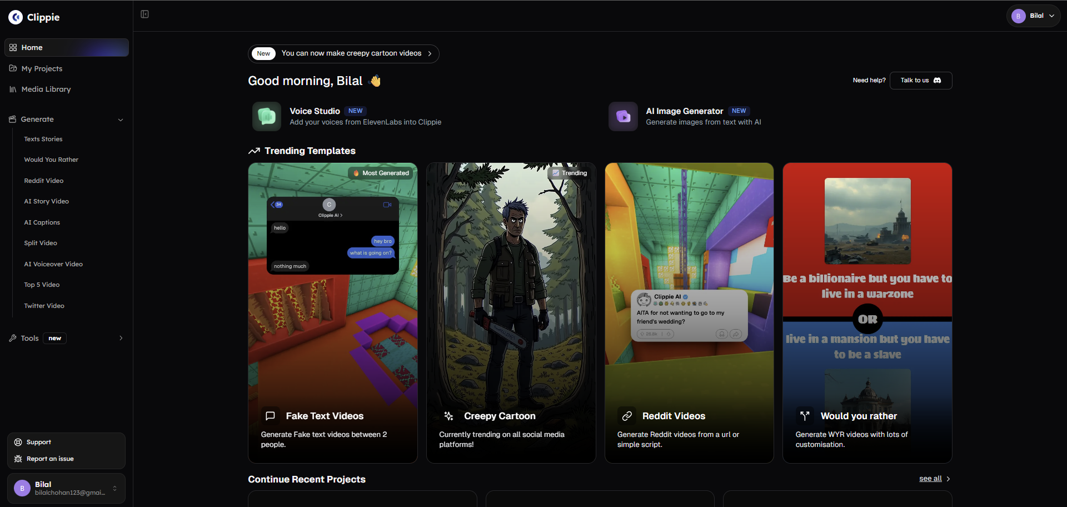Click the Bilal avatar in the top bar

point(1018,16)
